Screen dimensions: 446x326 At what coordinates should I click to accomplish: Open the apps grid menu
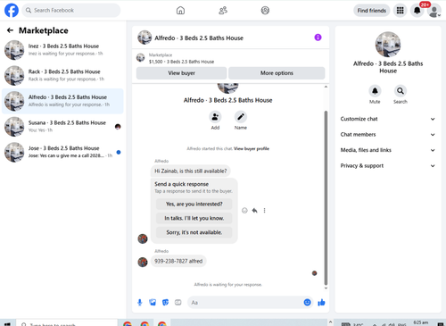(401, 11)
